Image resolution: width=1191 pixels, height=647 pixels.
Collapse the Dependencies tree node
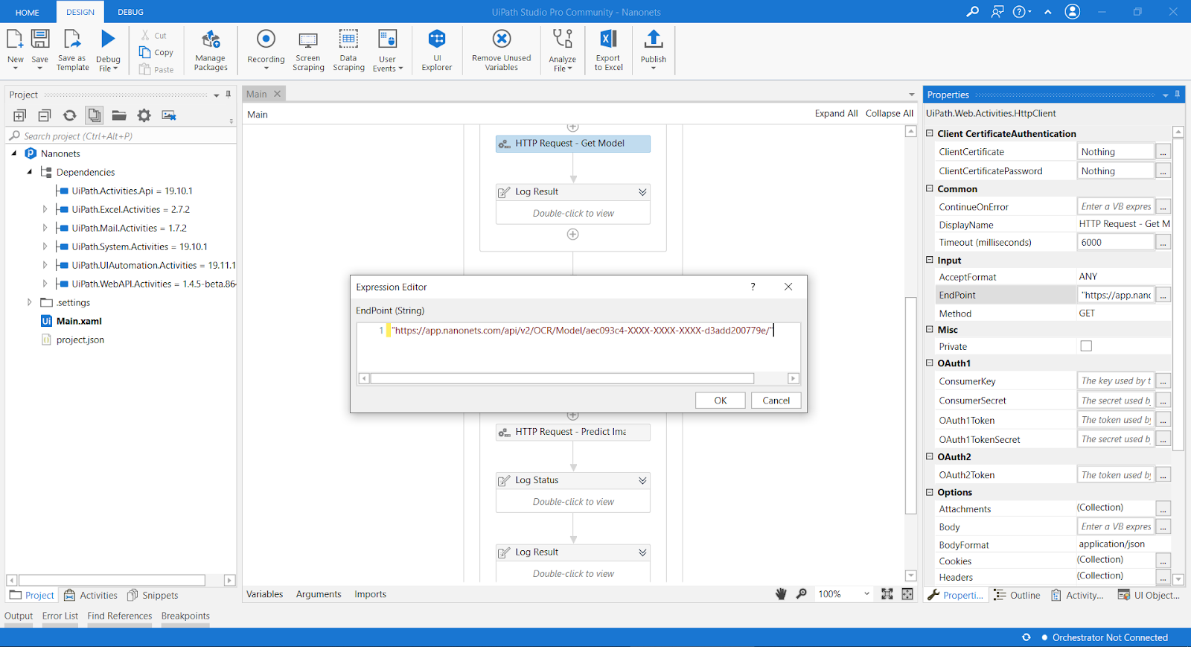click(x=30, y=172)
